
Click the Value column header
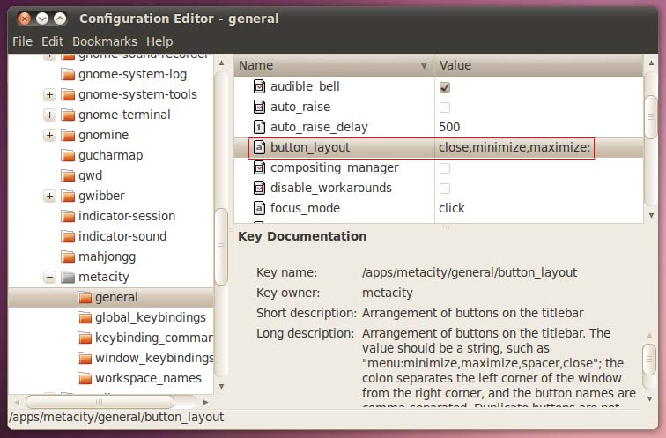tap(539, 65)
